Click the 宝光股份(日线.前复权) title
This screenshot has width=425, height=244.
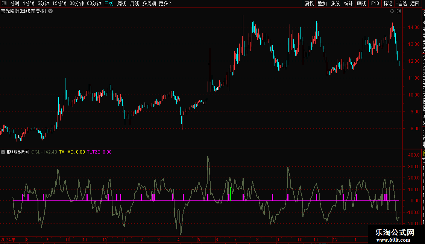tap(24, 11)
